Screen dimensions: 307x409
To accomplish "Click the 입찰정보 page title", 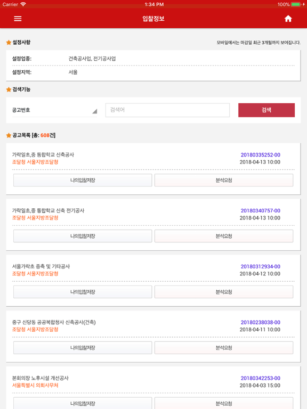I will coord(153,19).
